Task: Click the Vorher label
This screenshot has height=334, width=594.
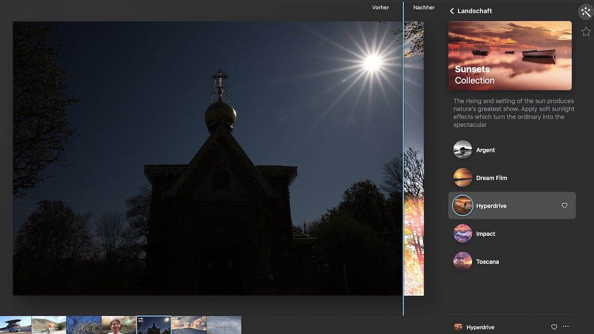Action: pyautogui.click(x=380, y=7)
